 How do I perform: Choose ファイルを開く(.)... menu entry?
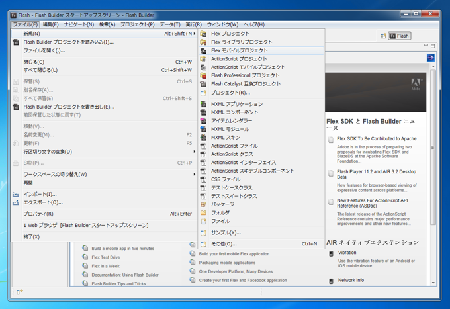coord(104,50)
